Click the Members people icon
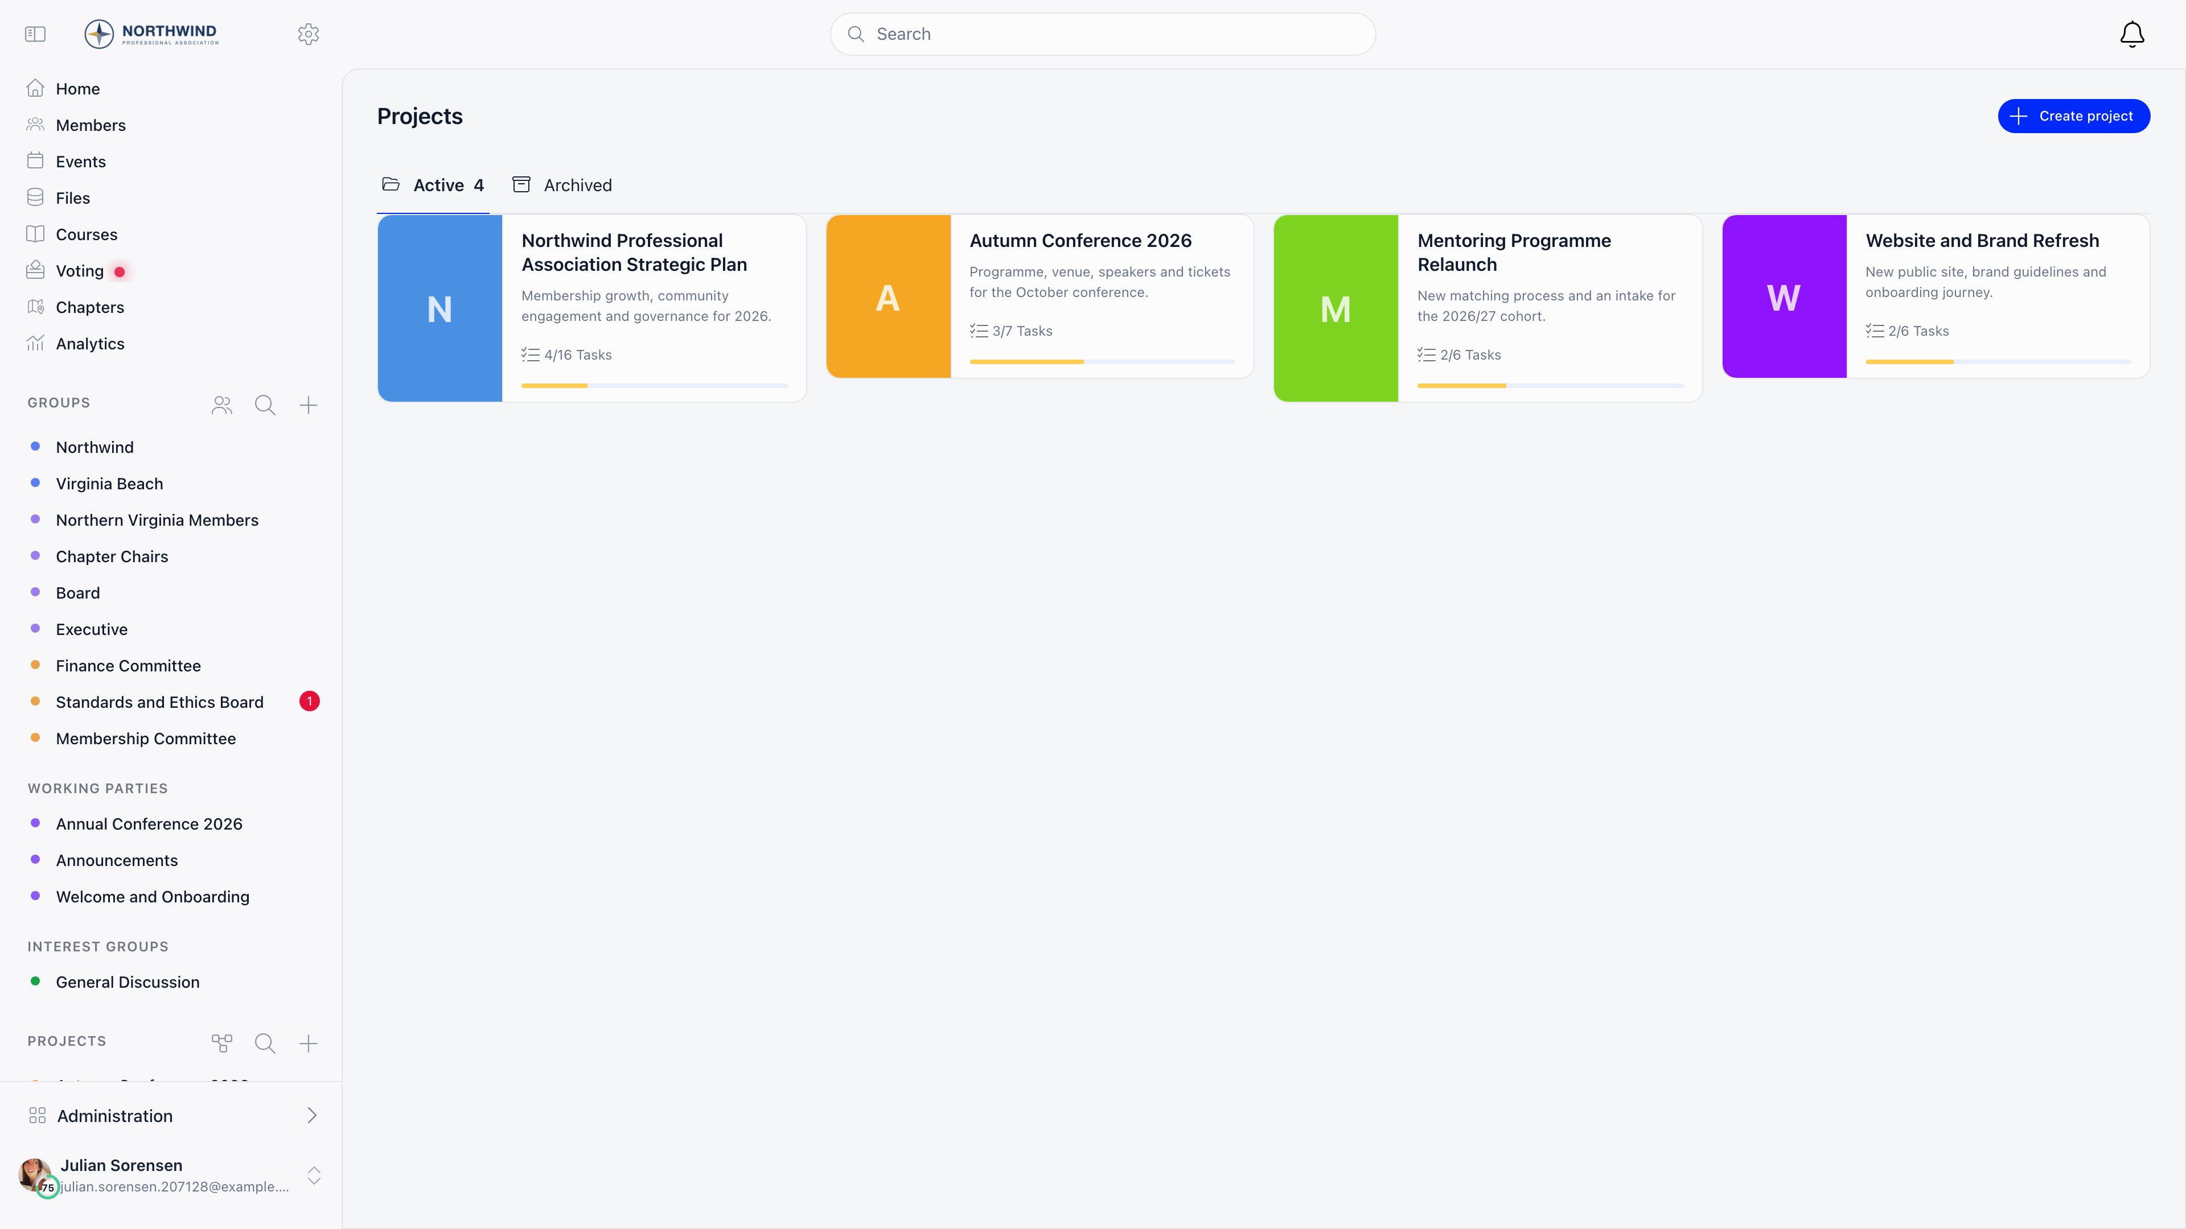This screenshot has height=1229, width=2186. [x=35, y=125]
